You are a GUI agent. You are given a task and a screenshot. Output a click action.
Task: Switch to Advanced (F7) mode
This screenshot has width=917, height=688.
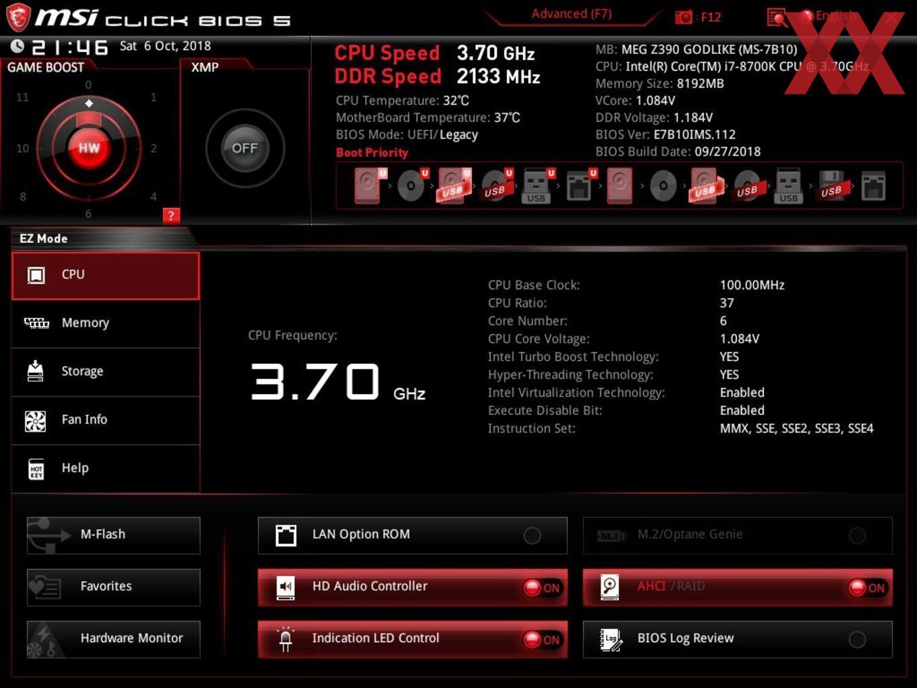coord(571,13)
